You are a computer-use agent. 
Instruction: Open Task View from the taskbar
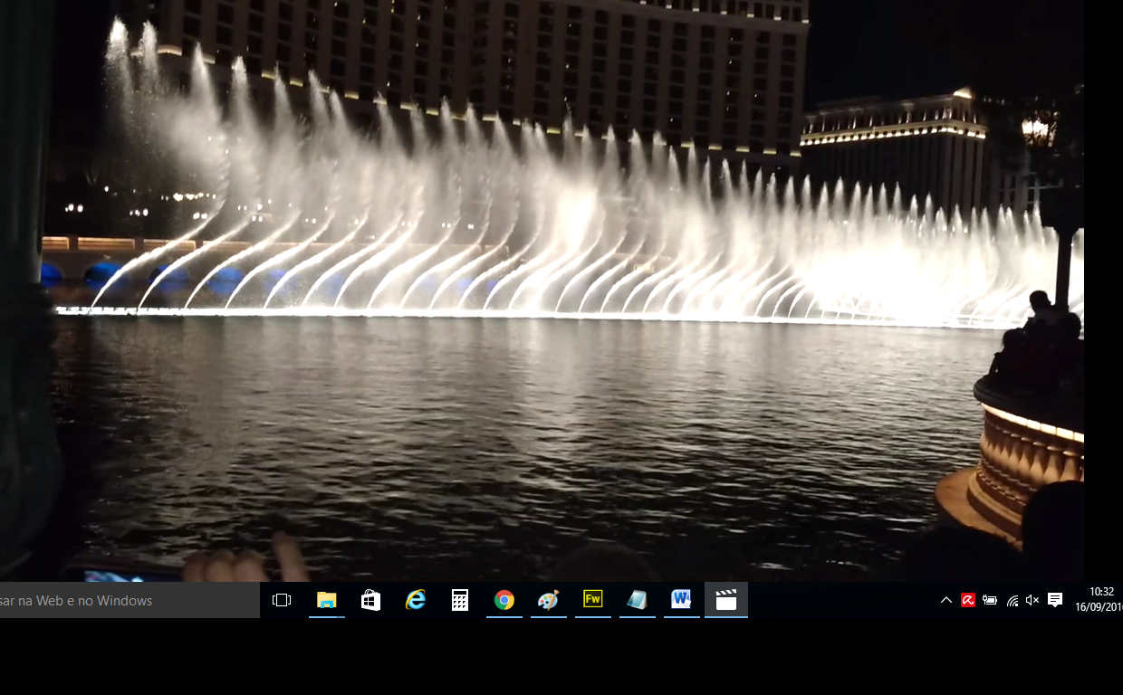click(282, 600)
